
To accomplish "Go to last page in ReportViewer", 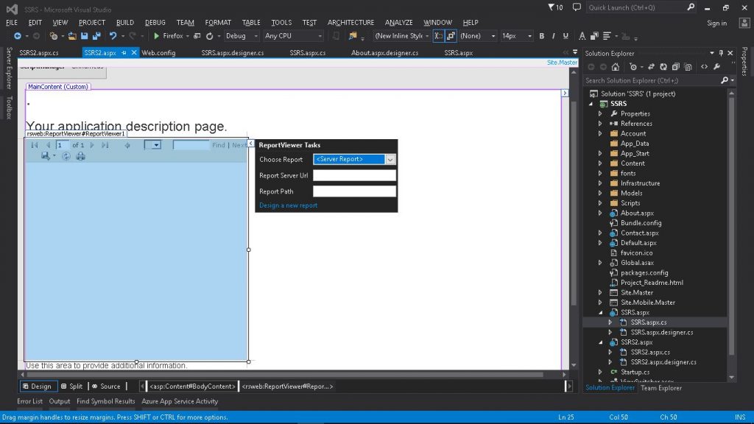I will 105,145.
